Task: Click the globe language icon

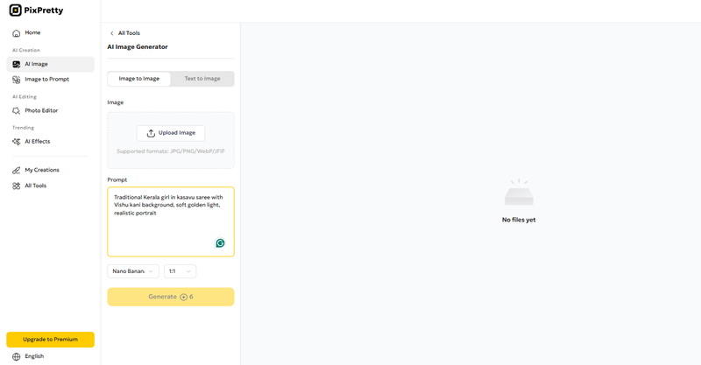Action: (x=16, y=356)
